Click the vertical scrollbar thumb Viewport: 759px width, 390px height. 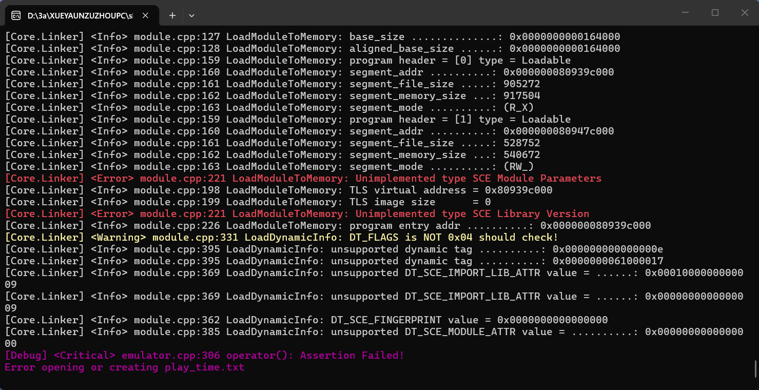(x=755, y=368)
